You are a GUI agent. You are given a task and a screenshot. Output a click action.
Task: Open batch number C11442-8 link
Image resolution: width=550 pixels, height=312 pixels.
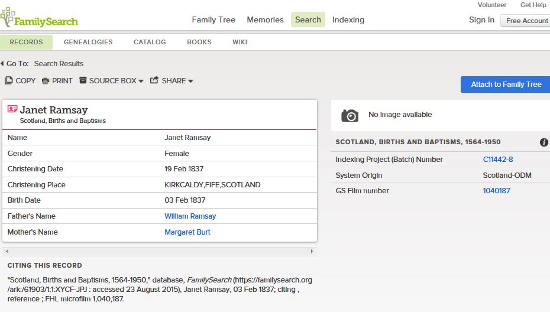coord(497,159)
